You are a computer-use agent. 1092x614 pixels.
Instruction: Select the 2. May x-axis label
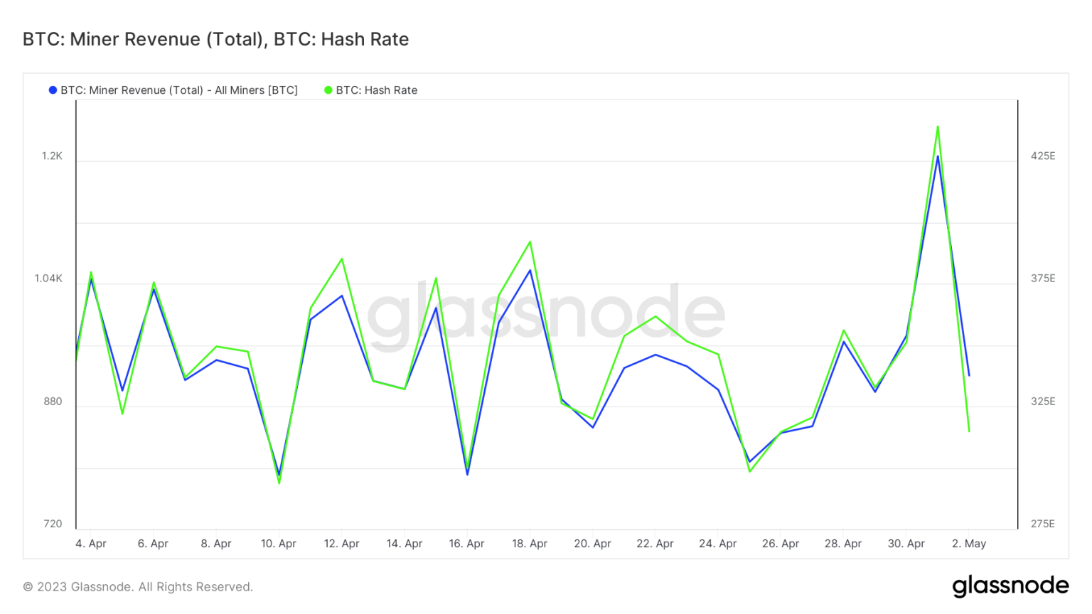(969, 544)
